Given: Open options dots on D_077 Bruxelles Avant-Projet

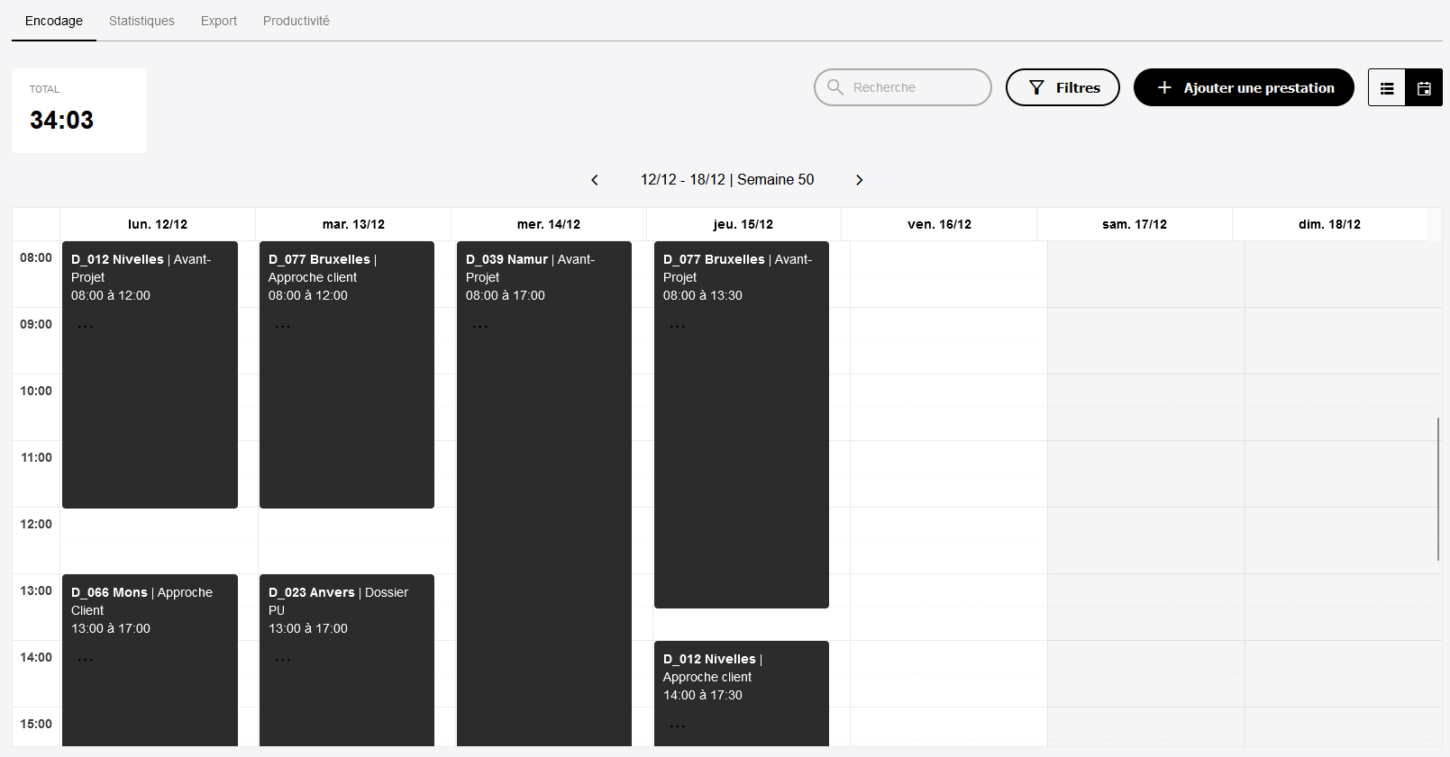Looking at the screenshot, I should [x=678, y=327].
